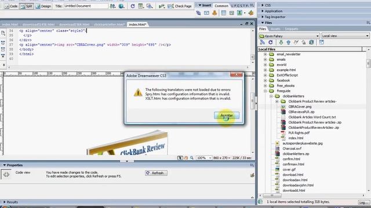The image size is (371, 208).
Task: Select CBRACover.png file
Action: 300,106
